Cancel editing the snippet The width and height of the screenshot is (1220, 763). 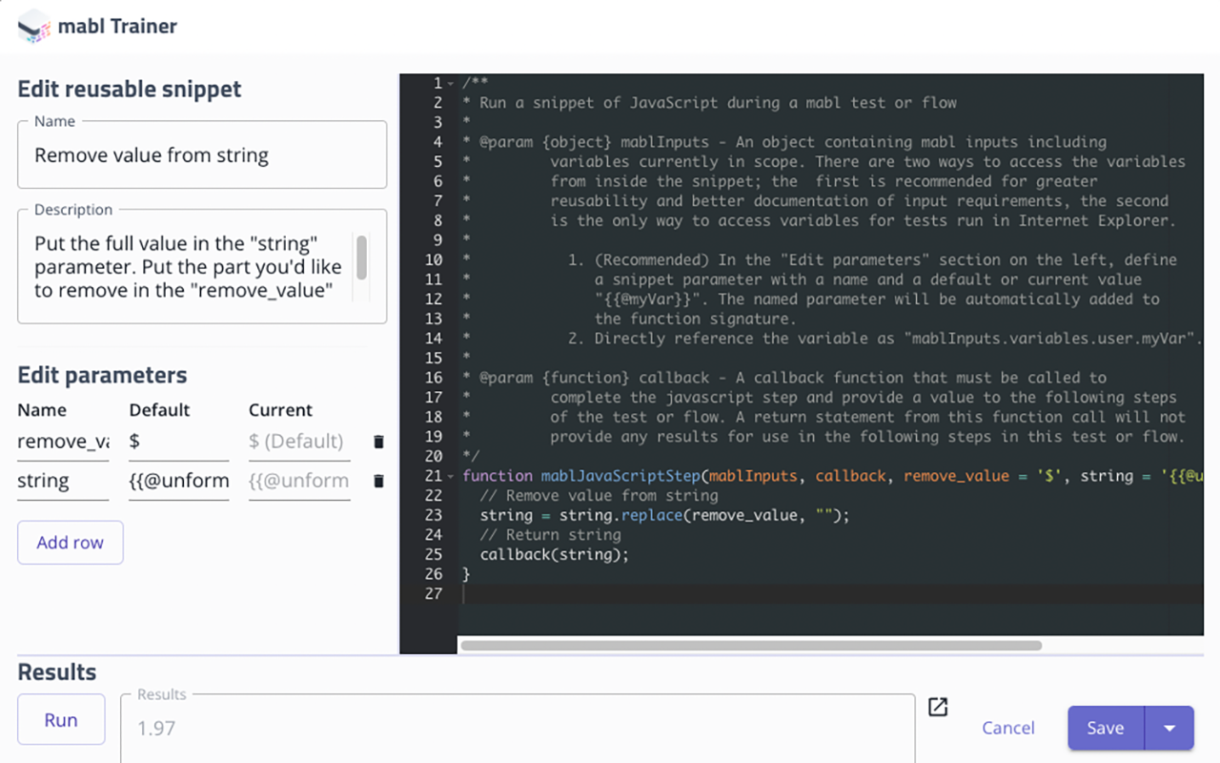[1007, 728]
